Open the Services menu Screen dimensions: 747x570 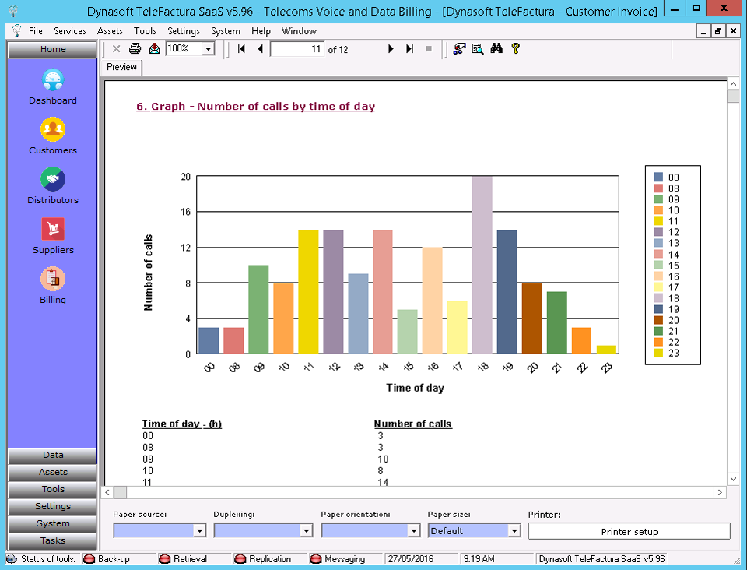[70, 31]
